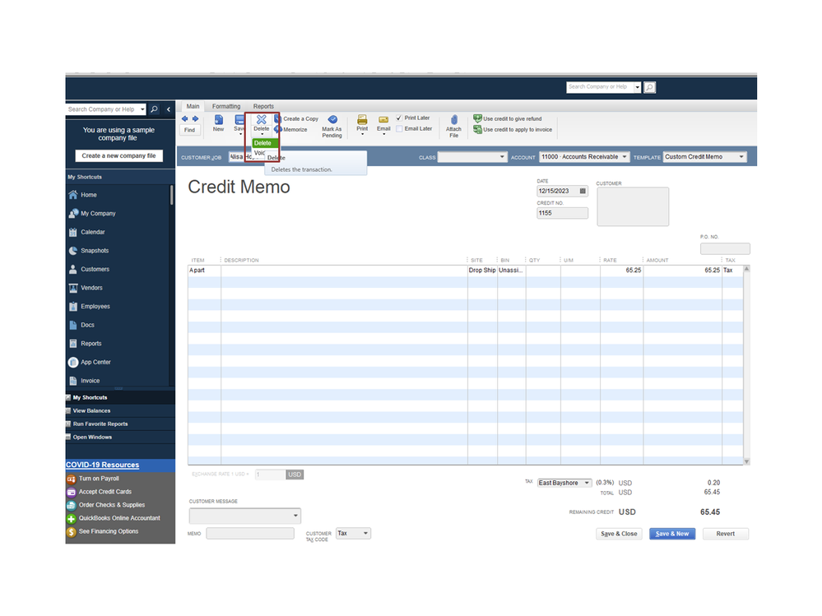Go to Home in shortcuts
The width and height of the screenshot is (822, 616).
(x=83, y=195)
